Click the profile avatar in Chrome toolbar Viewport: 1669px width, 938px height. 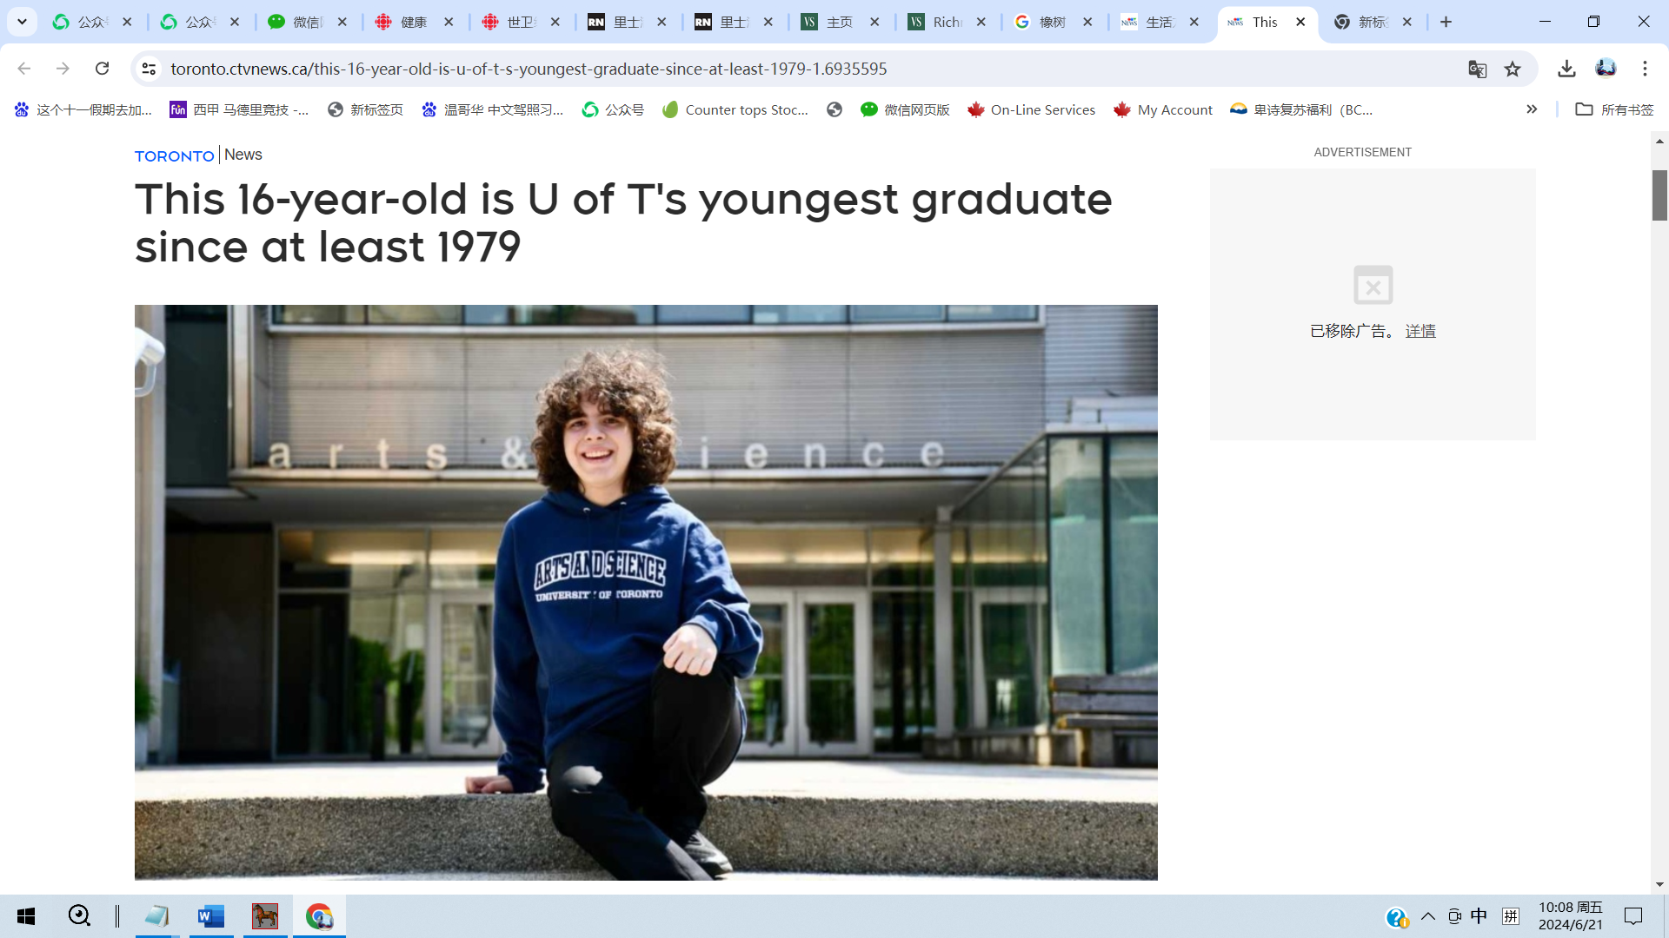[x=1606, y=69]
